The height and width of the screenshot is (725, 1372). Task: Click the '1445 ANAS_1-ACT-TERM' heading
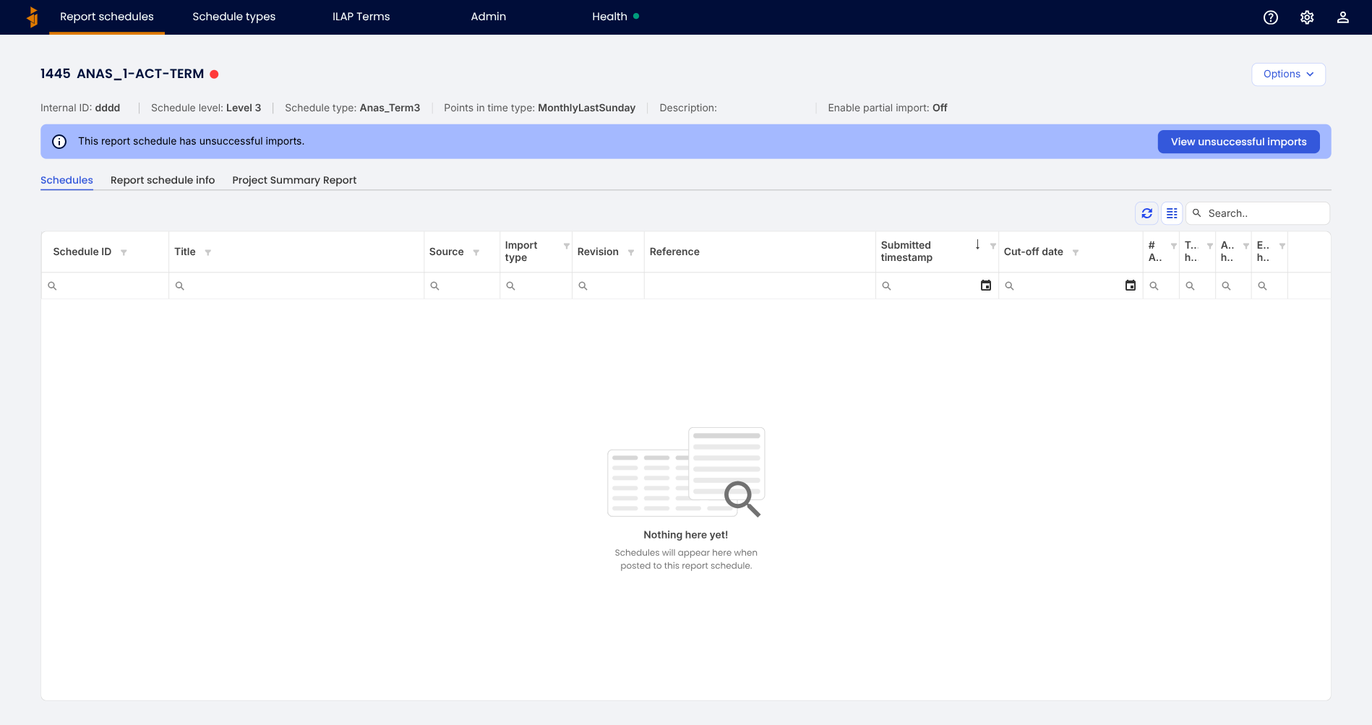pyautogui.click(x=122, y=74)
